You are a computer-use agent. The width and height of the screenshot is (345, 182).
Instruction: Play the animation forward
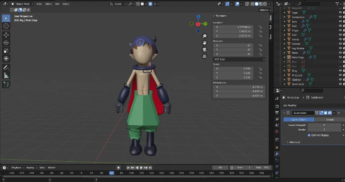point(141,168)
